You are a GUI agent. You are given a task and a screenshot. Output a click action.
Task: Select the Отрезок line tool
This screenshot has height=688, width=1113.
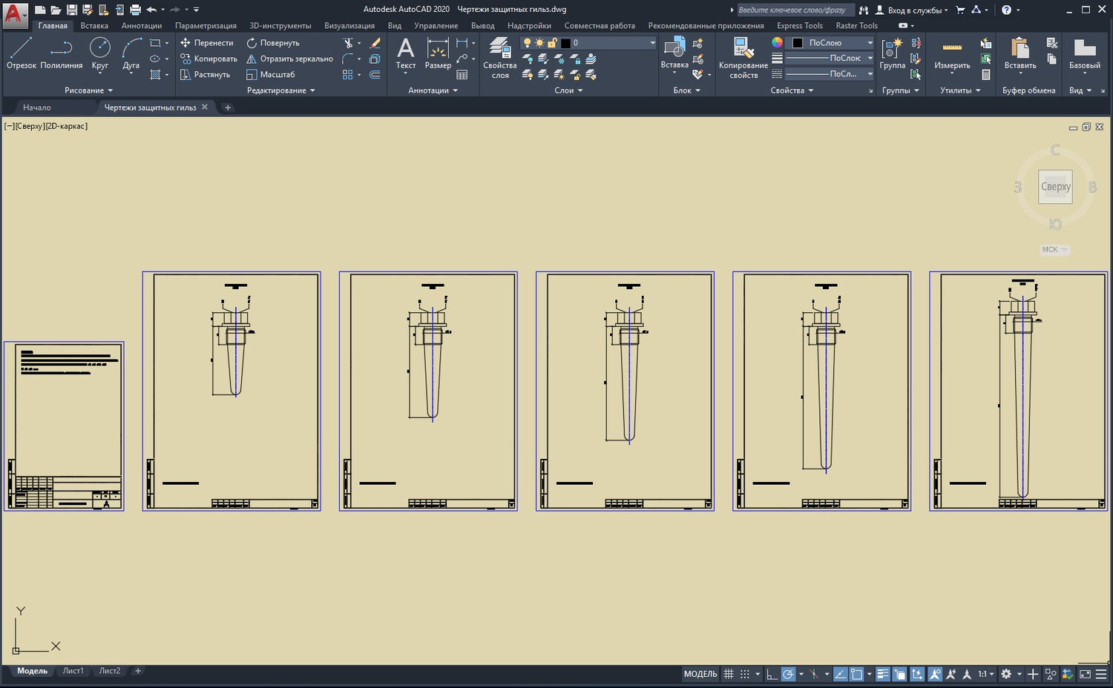pos(21,53)
